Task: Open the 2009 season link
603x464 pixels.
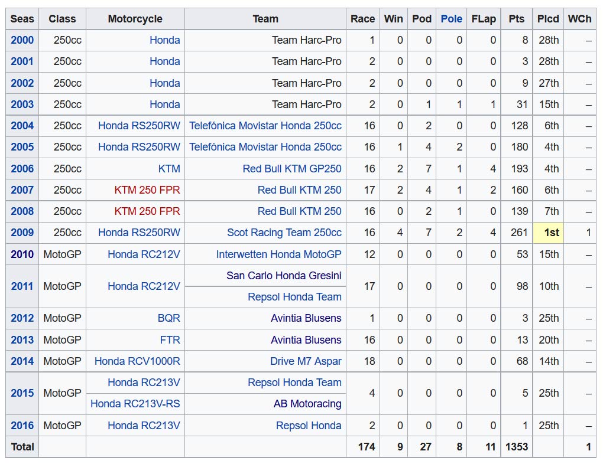Action: click(22, 233)
